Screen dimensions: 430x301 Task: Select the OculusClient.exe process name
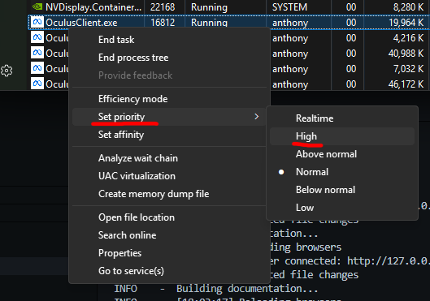(x=81, y=23)
